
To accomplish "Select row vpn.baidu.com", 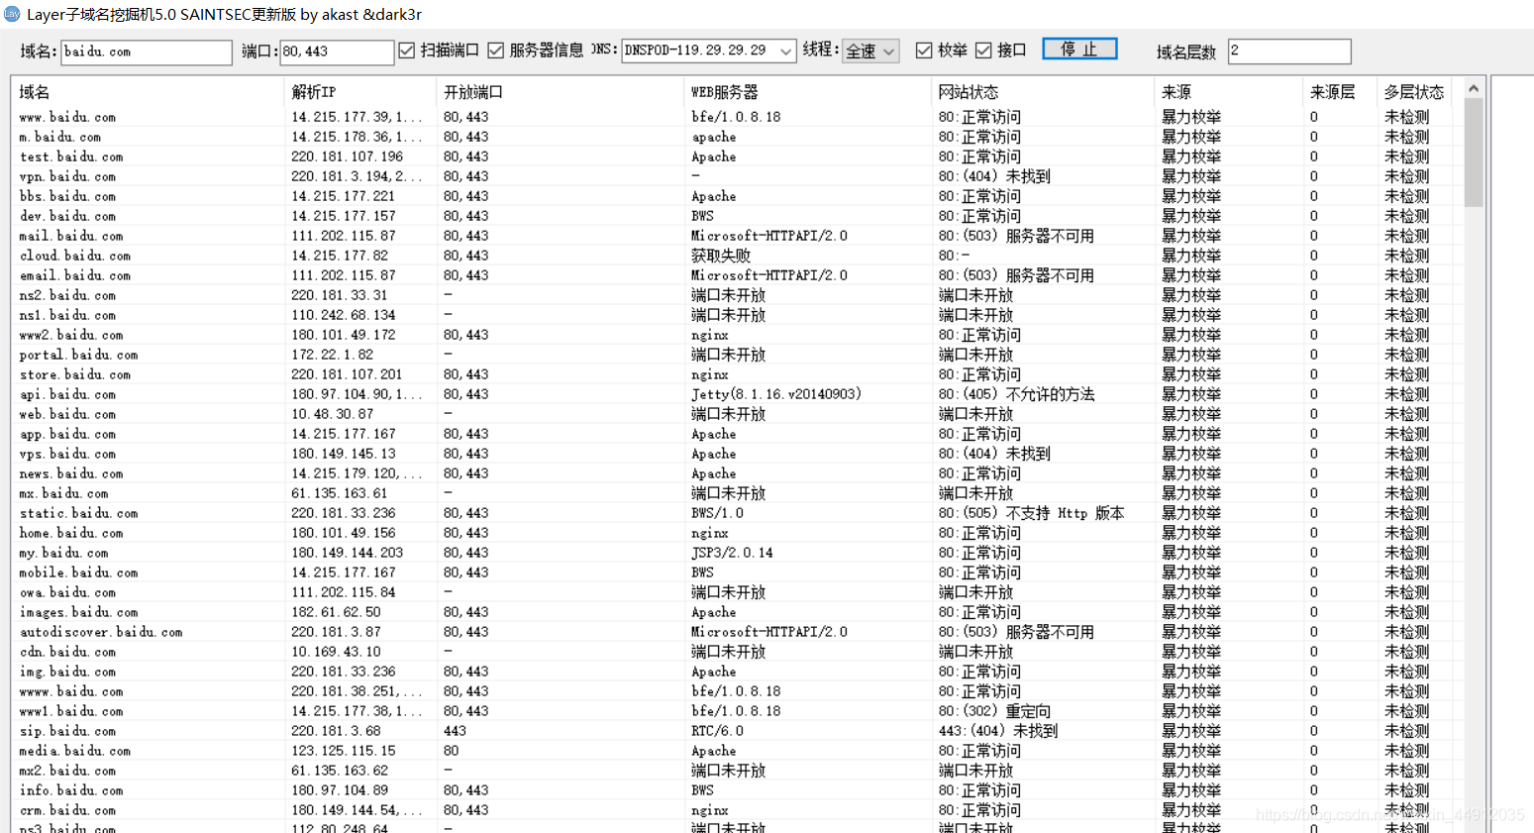I will pyautogui.click(x=737, y=176).
